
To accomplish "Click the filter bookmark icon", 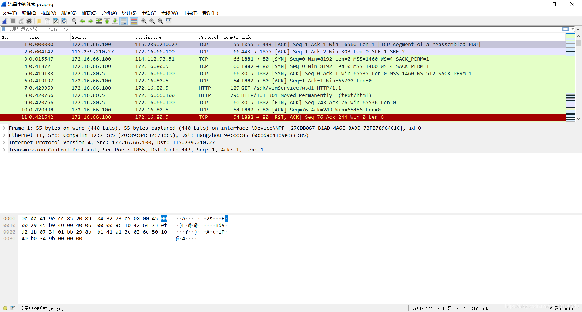I will pyautogui.click(x=3, y=29).
